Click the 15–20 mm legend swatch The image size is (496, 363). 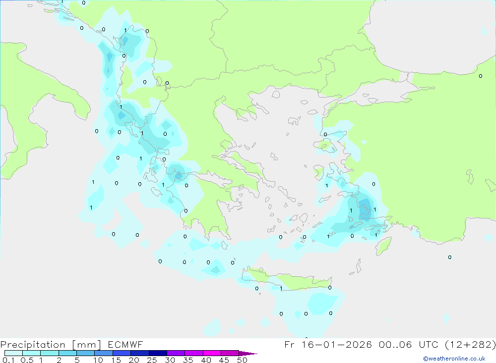122,353
